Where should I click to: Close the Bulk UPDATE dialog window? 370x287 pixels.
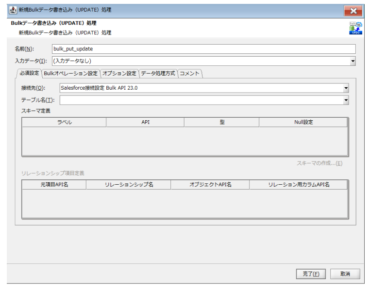(x=353, y=11)
